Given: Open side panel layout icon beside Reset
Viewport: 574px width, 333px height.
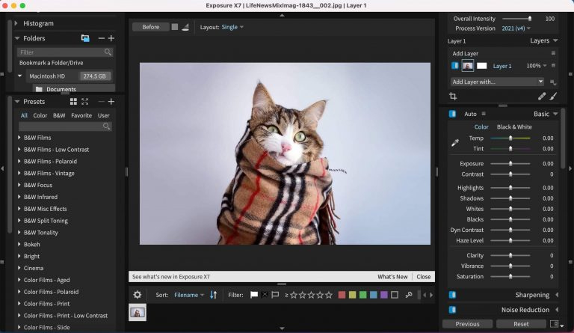Looking at the screenshot, I should pos(554,324).
